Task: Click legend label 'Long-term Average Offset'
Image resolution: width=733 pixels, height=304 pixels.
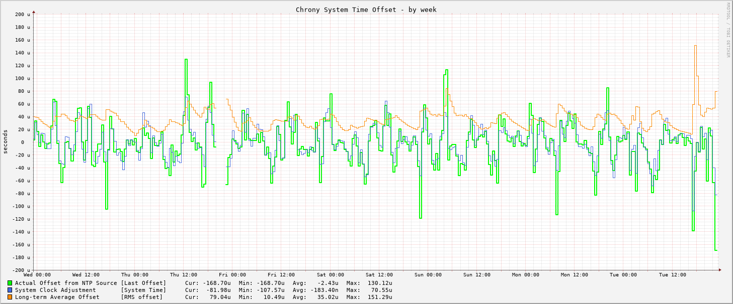Action: click(x=57, y=297)
